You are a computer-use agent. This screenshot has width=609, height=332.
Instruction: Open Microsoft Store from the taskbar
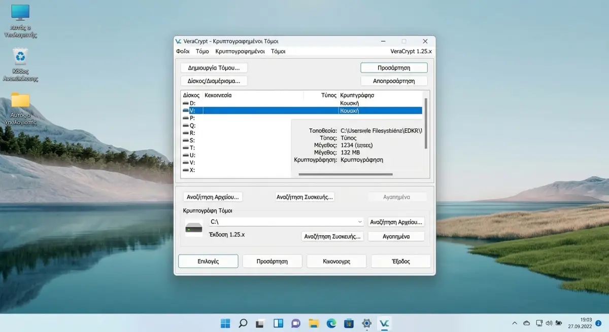tap(349, 323)
